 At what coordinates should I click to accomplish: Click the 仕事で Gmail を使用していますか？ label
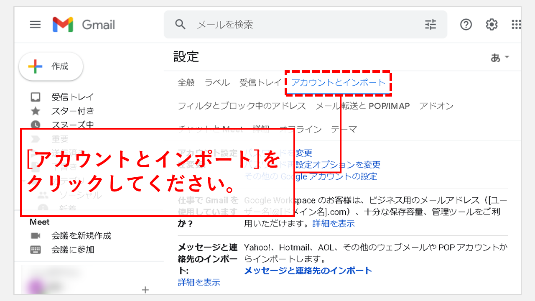click(208, 212)
